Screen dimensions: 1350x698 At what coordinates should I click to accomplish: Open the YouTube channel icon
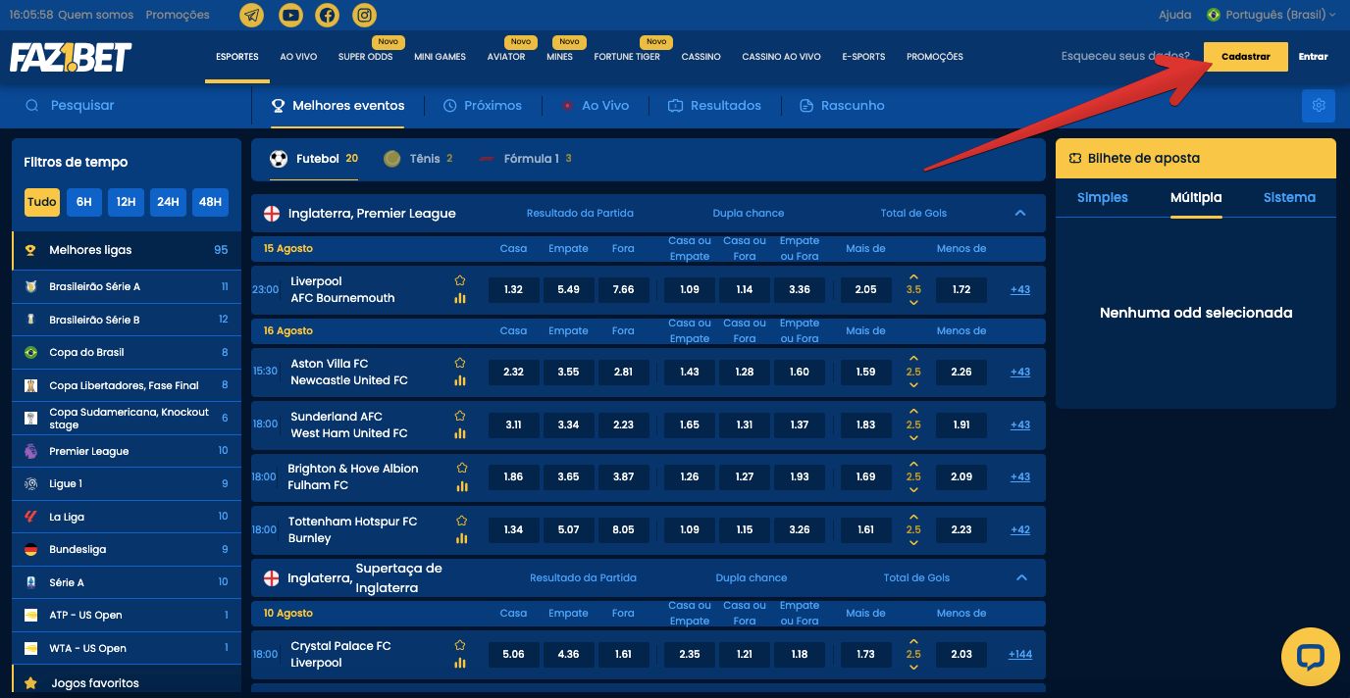[x=289, y=15]
